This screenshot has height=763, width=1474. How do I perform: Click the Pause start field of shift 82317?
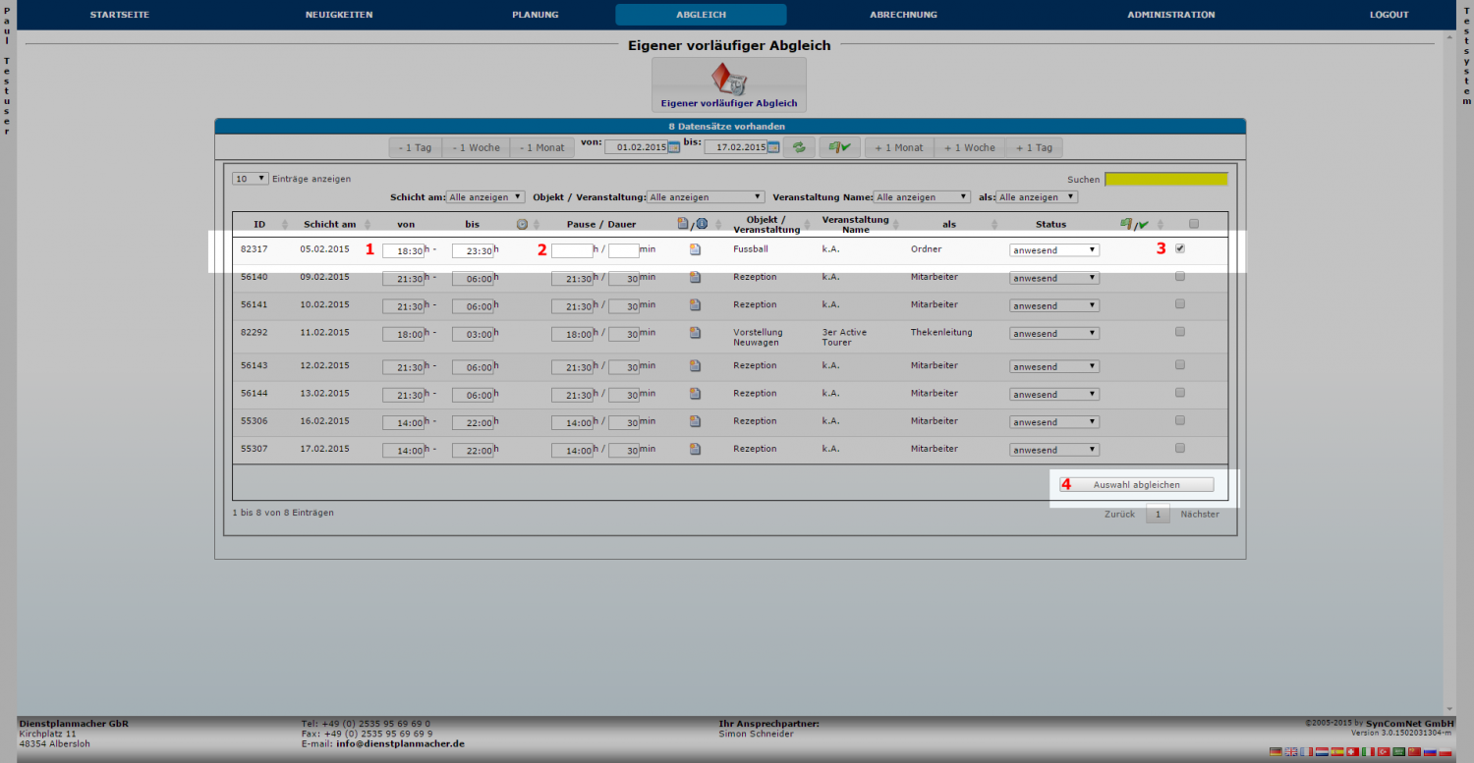point(572,250)
